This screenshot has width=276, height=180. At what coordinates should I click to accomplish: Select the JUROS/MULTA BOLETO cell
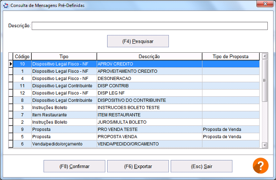149,122
